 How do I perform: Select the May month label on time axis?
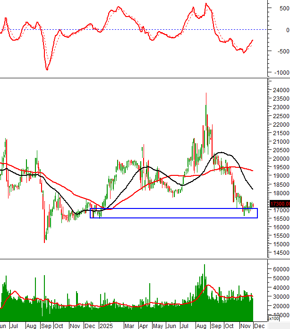pos(158,326)
